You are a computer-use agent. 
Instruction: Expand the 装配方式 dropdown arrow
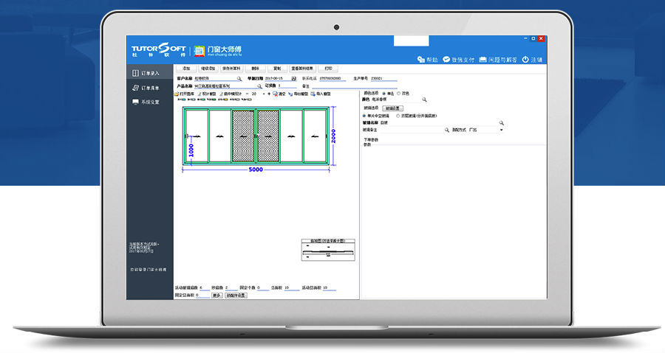click(501, 130)
